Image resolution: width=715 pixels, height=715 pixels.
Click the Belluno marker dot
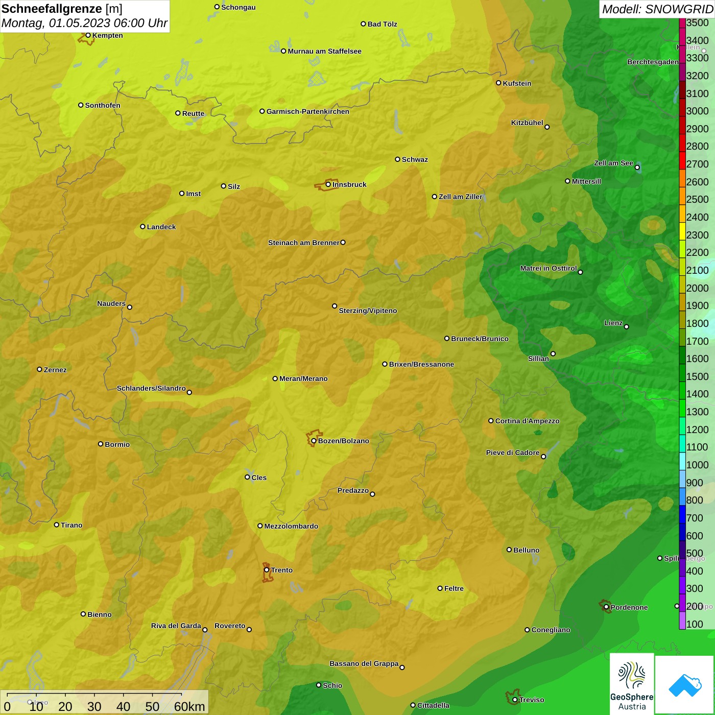tap(509, 550)
